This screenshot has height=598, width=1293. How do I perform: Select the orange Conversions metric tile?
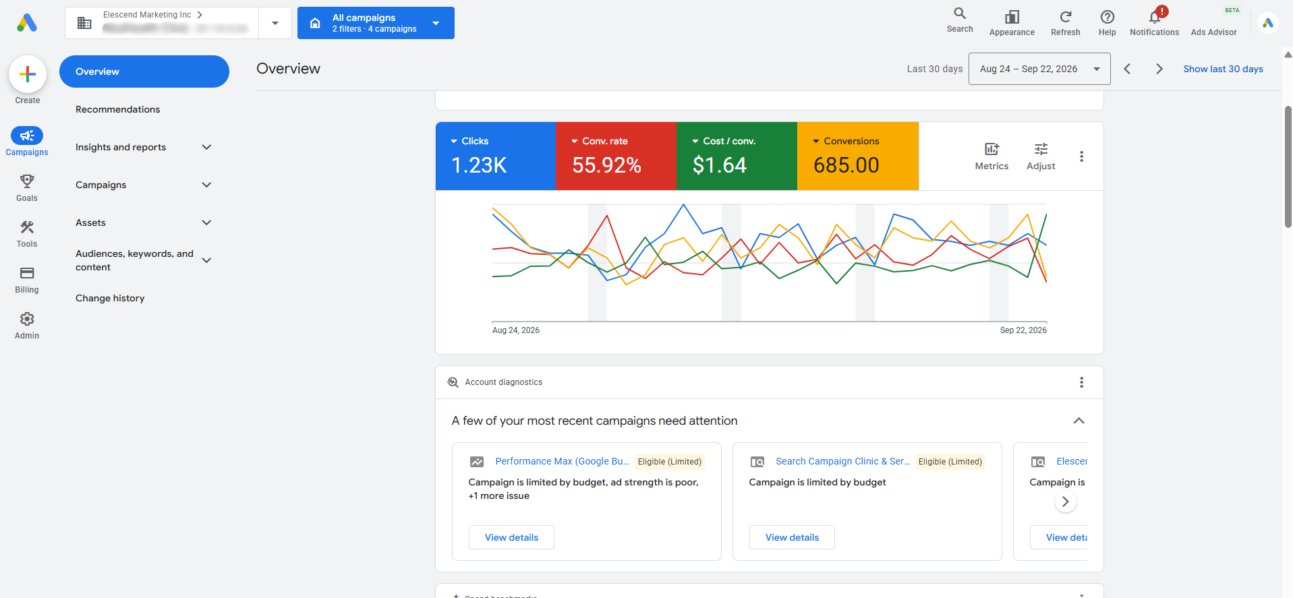coord(858,156)
